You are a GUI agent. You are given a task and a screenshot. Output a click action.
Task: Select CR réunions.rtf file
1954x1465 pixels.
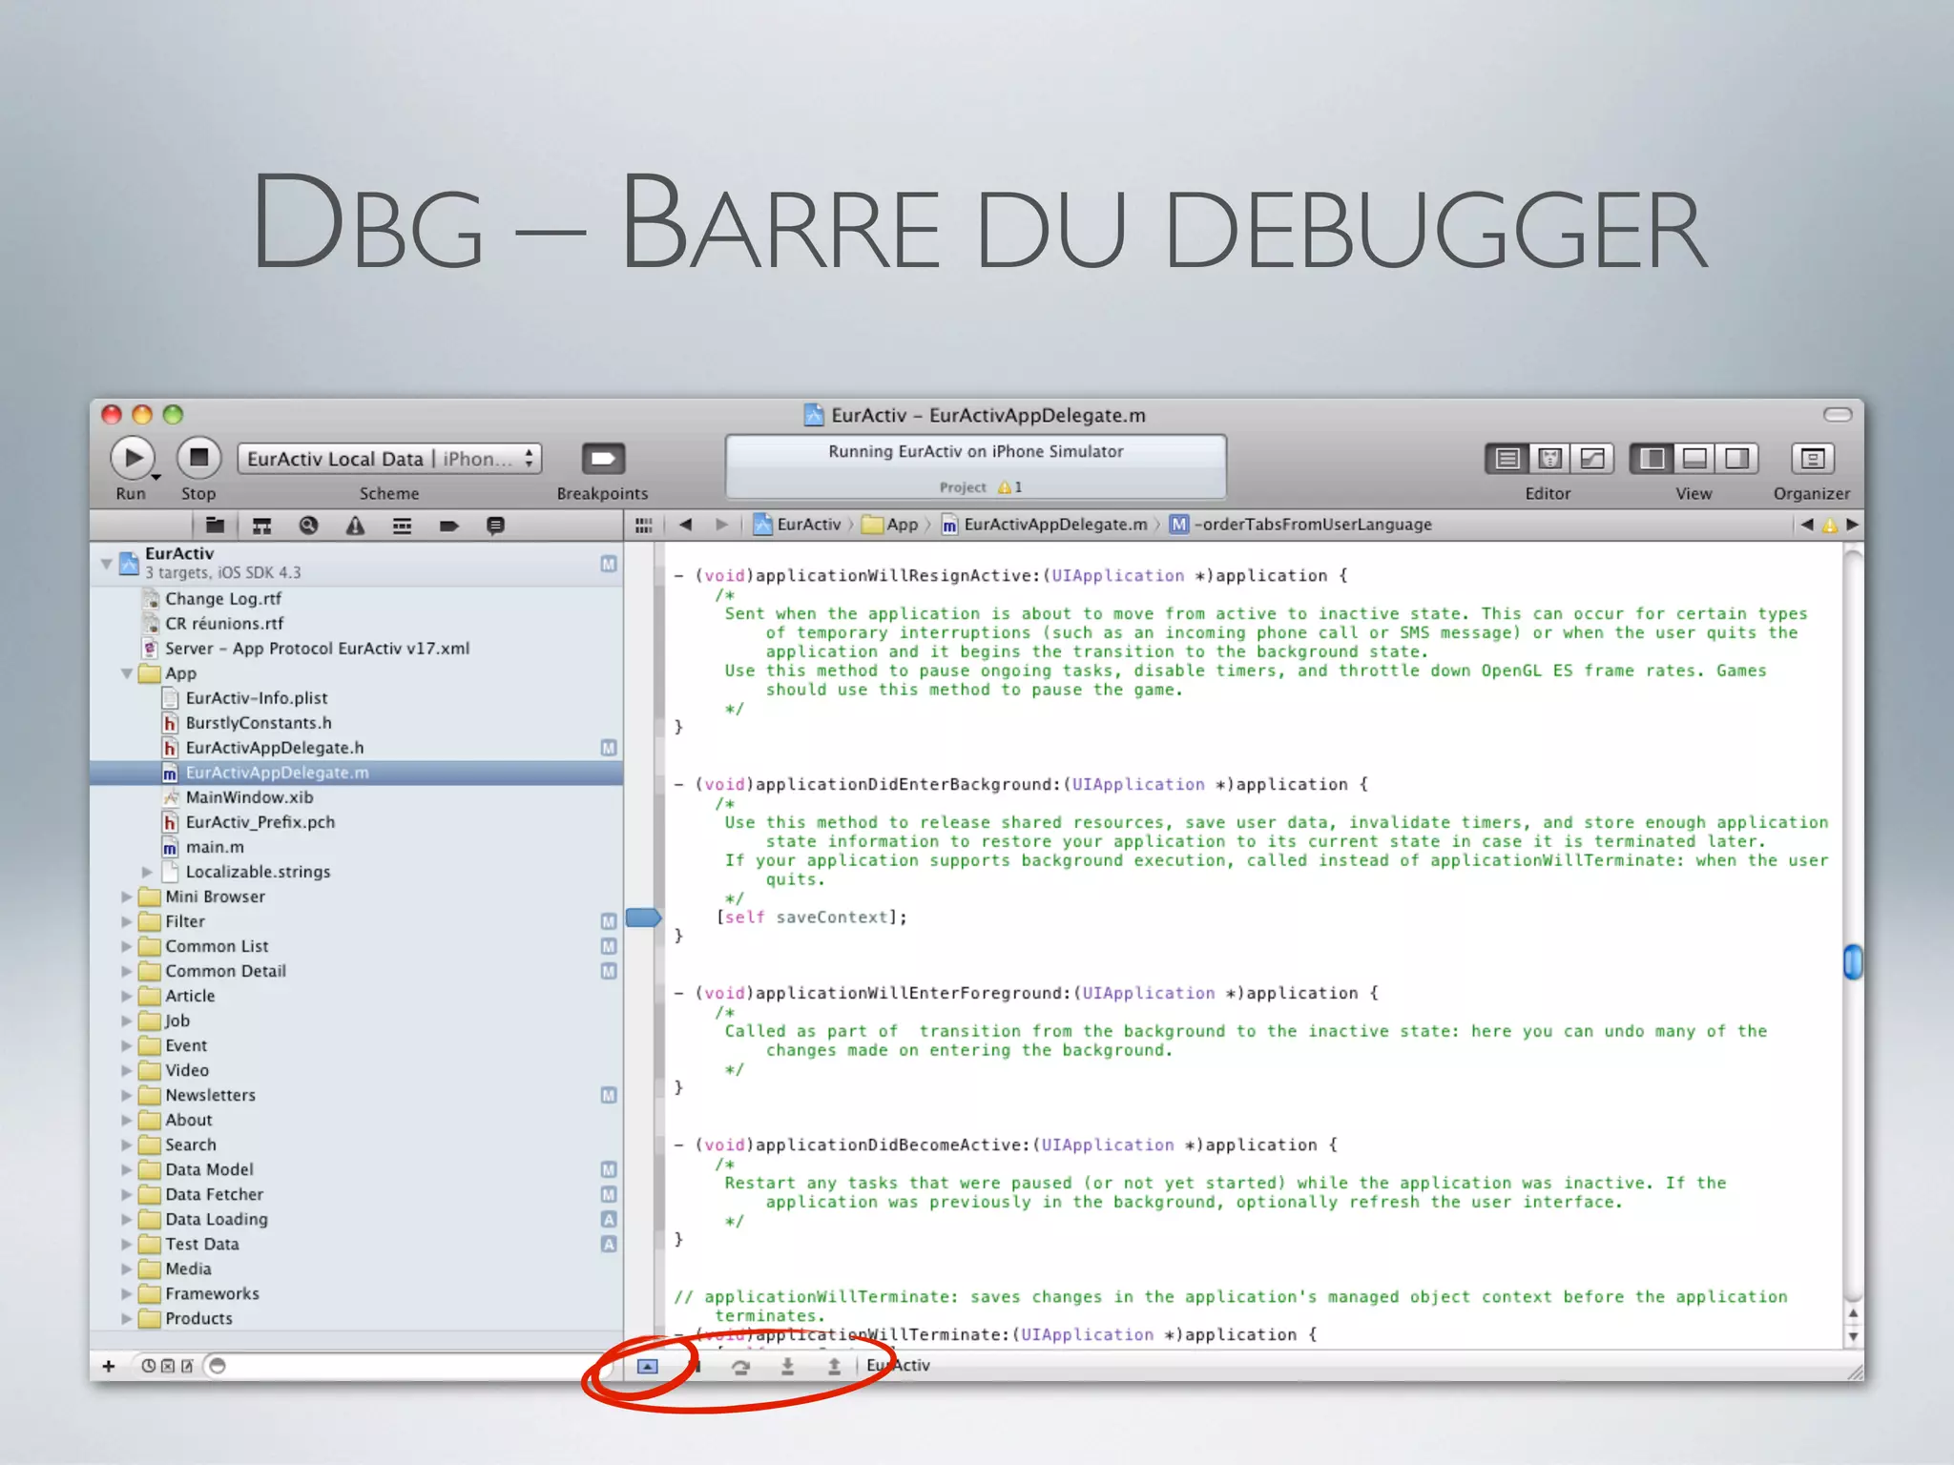[x=356, y=624]
